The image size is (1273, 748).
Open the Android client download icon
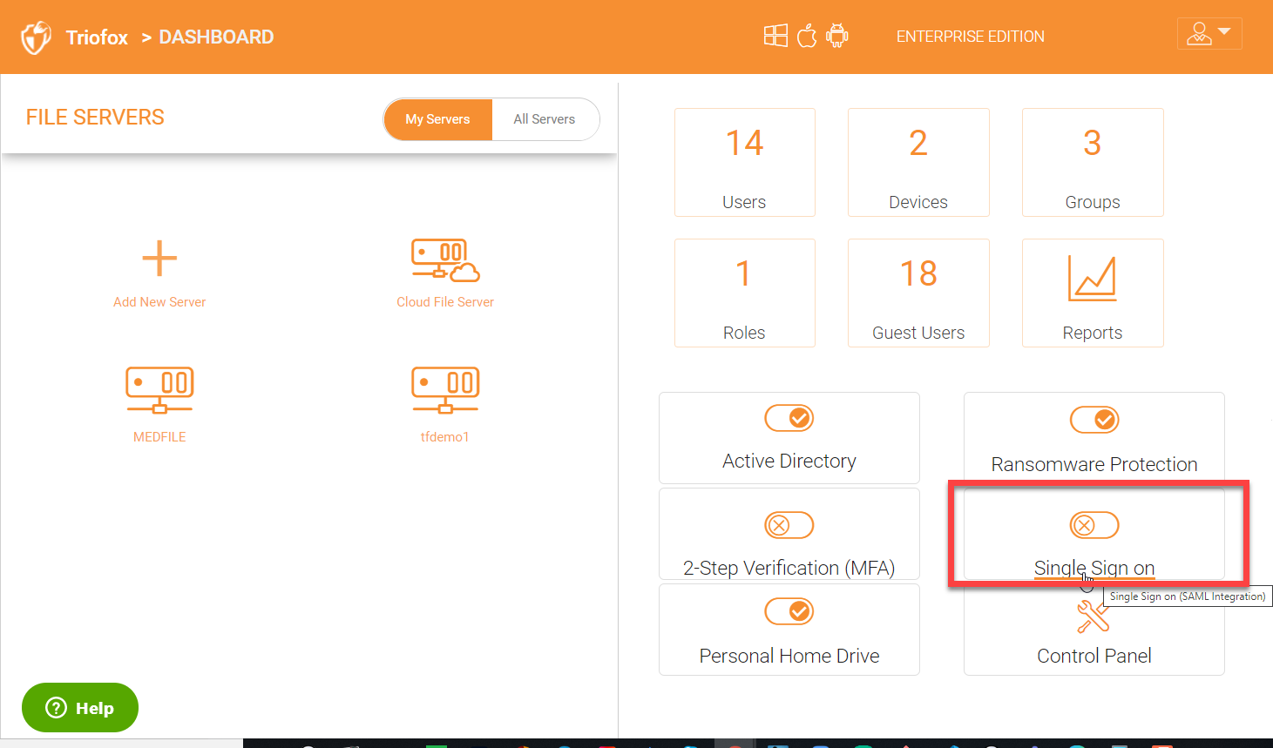point(837,36)
